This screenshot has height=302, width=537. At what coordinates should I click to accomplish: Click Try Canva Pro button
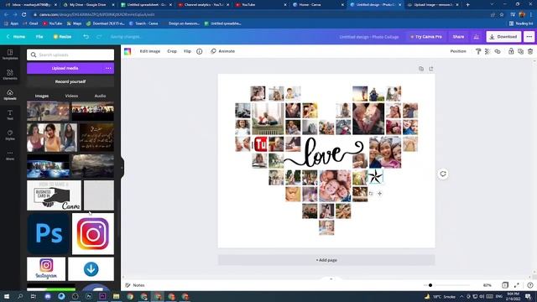pyautogui.click(x=426, y=37)
